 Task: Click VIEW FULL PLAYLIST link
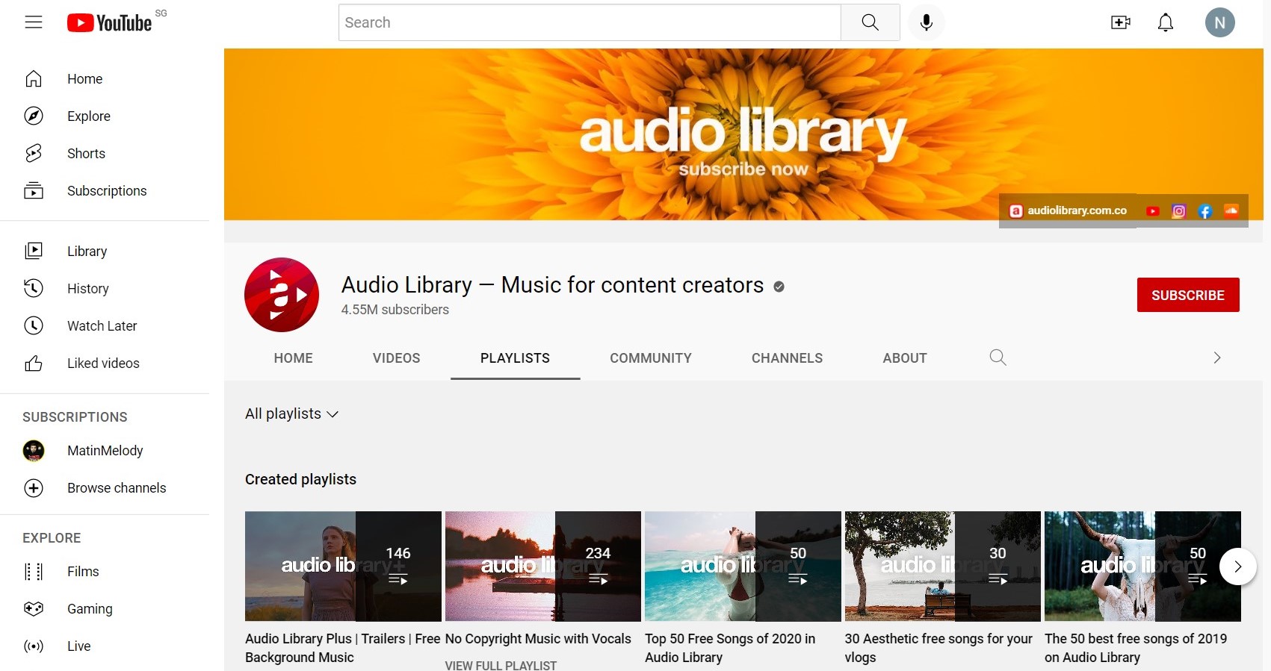click(x=501, y=665)
